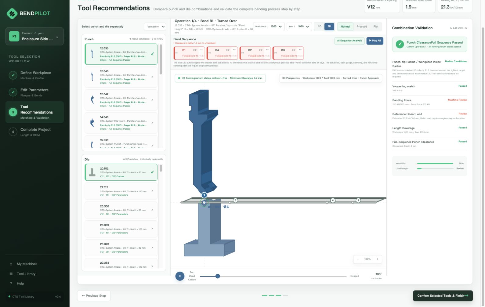The image size is (485, 307).
Task: Click the BendPilot logo icon
Action: (x=12, y=13)
